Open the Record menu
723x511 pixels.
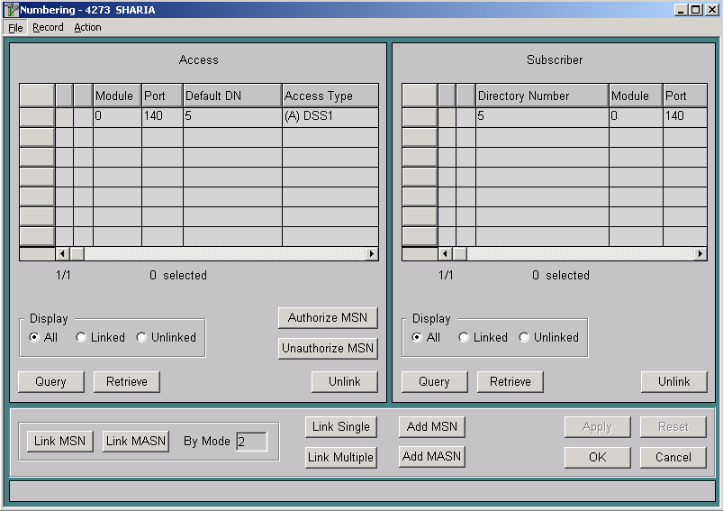[x=48, y=28]
